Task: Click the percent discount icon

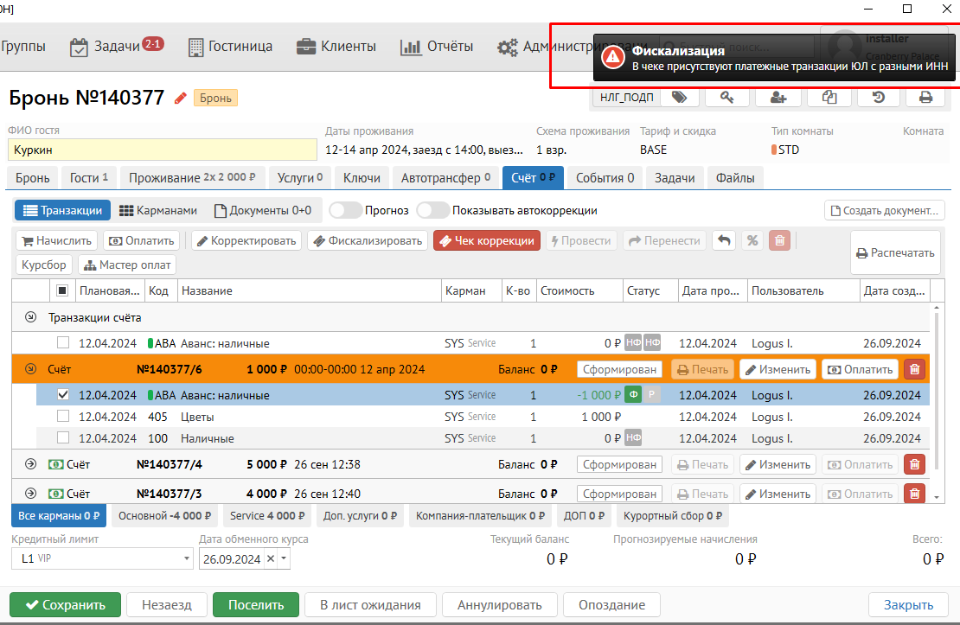Action: point(752,241)
